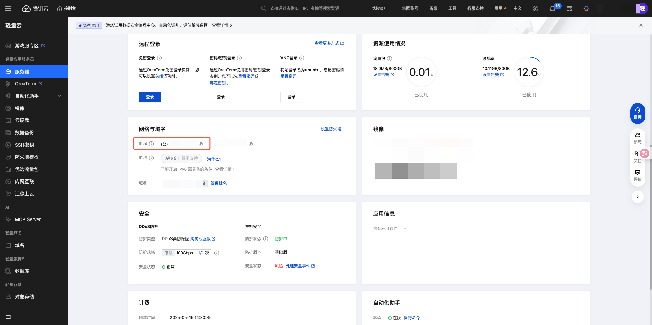Click the 管理域名 link
The height and width of the screenshot is (325, 652).
(218, 184)
